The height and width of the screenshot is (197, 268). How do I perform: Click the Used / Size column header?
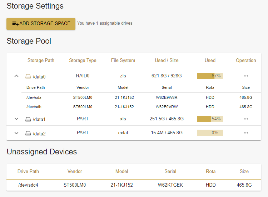pos(167,60)
